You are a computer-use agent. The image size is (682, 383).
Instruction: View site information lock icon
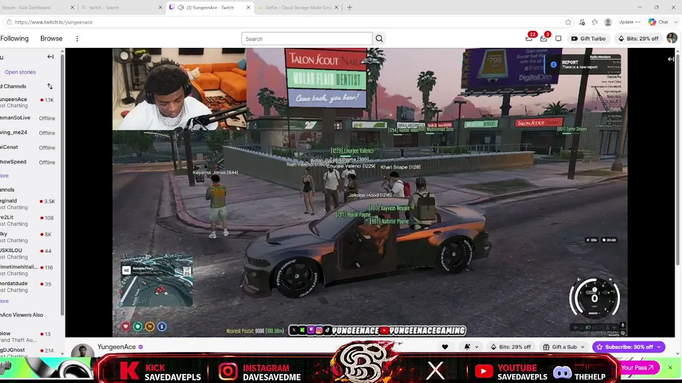9,22
